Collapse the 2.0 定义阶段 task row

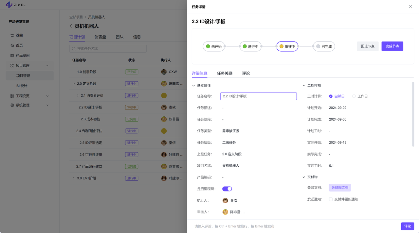tap(74, 84)
